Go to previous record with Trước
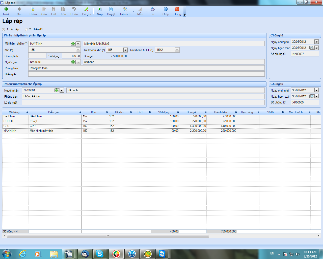 coord(6,11)
